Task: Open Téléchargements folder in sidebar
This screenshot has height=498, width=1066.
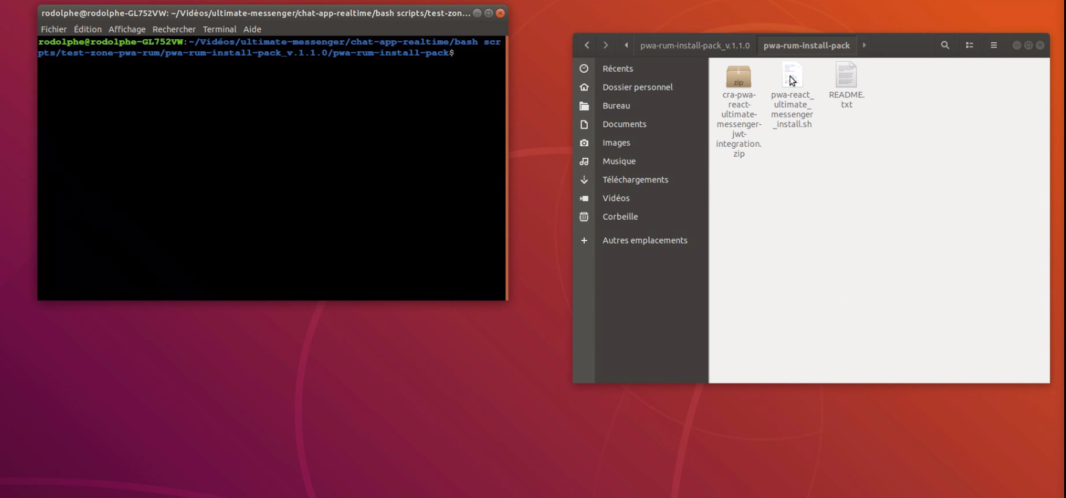Action: [635, 180]
